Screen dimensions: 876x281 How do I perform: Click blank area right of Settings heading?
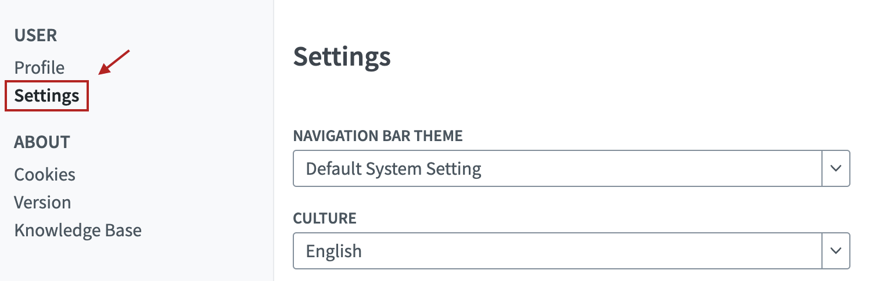pyautogui.click(x=581, y=57)
